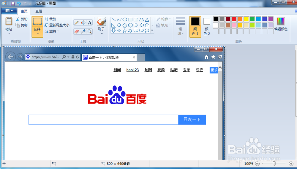Click Resize (重新调整大小) button

click(x=57, y=25)
